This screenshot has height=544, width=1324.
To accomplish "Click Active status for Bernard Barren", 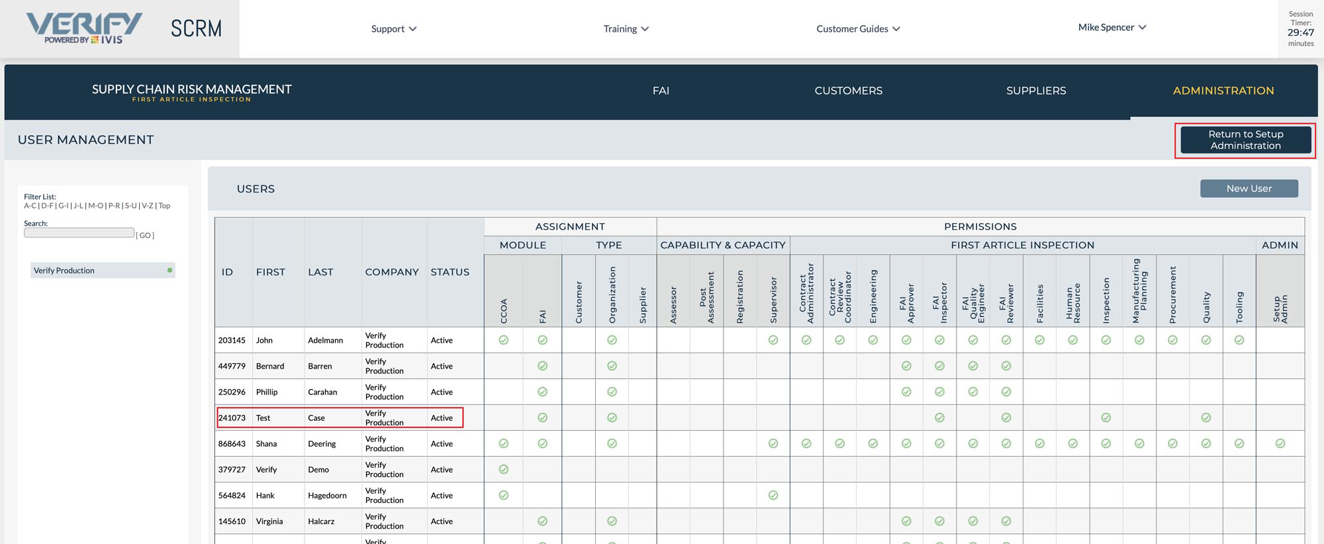I will pyautogui.click(x=442, y=366).
